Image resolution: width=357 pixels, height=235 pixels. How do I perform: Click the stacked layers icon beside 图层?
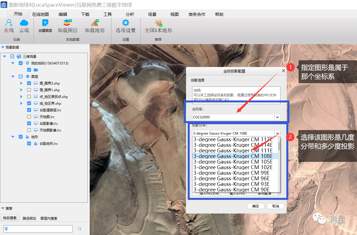pos(27,76)
